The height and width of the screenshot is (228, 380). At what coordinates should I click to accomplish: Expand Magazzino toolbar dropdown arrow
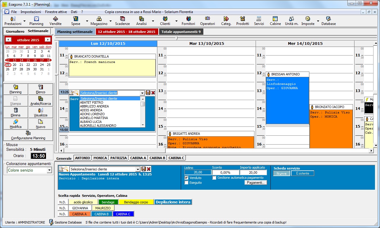(x=110, y=21)
